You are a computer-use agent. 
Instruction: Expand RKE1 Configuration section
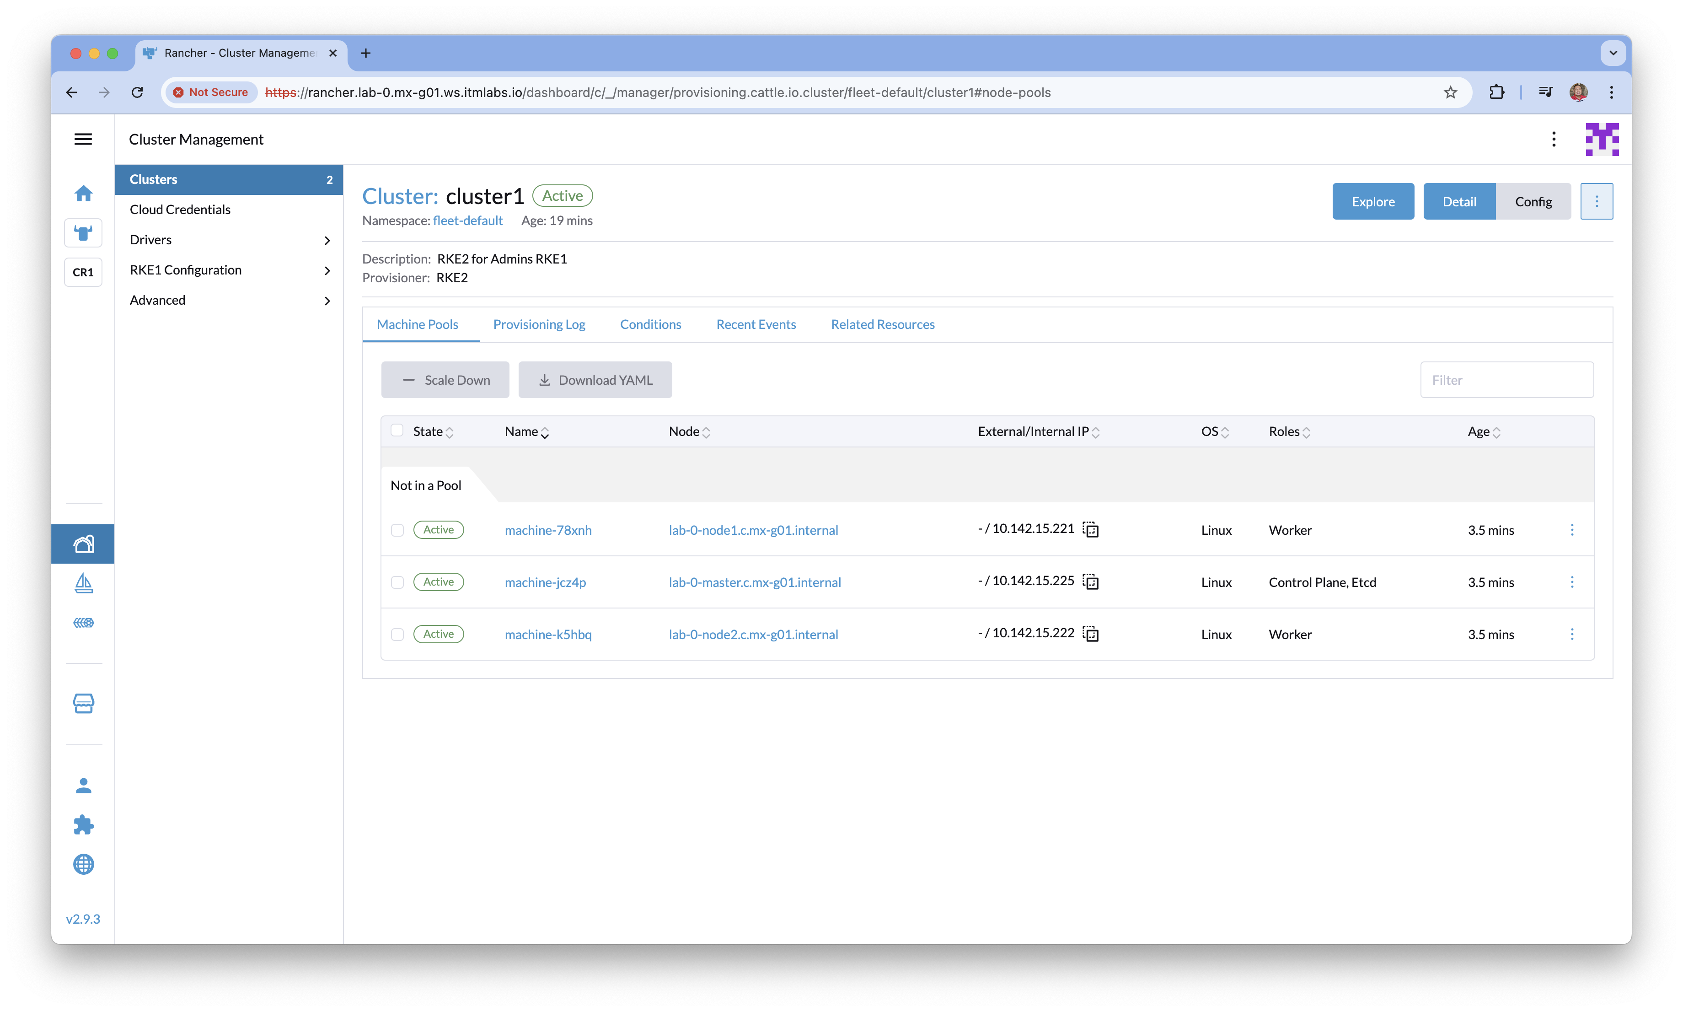(x=327, y=271)
